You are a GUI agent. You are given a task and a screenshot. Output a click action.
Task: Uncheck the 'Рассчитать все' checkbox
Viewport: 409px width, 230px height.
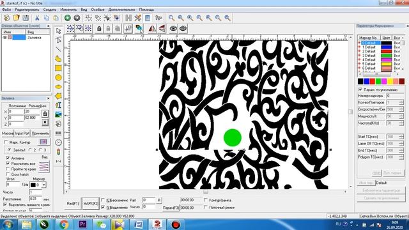click(x=8, y=164)
